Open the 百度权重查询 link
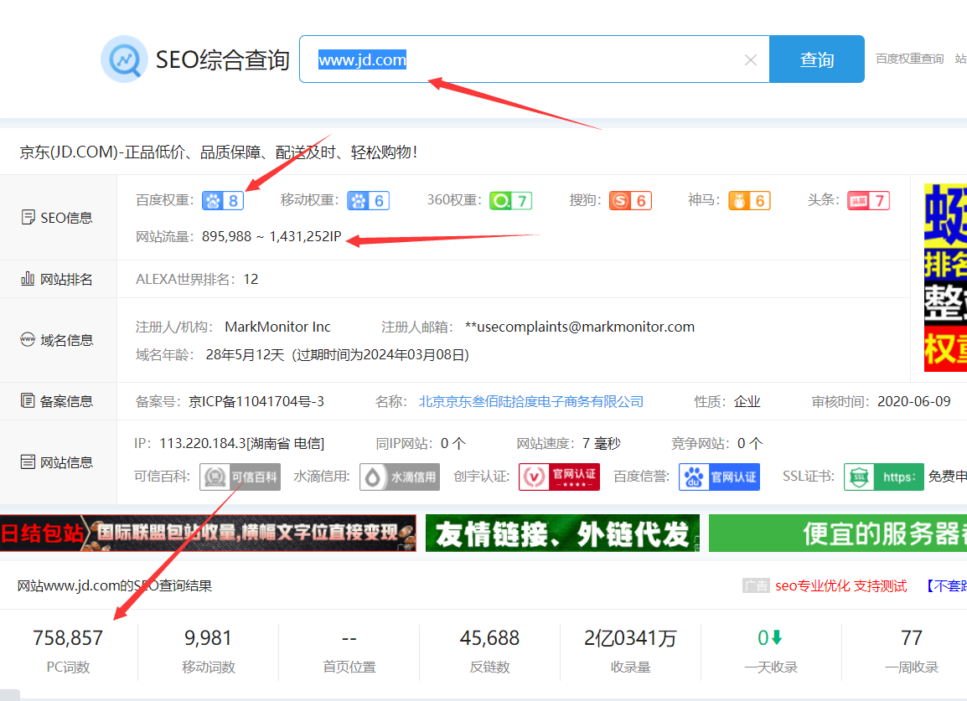Viewport: 967px width, 701px height. (x=910, y=59)
